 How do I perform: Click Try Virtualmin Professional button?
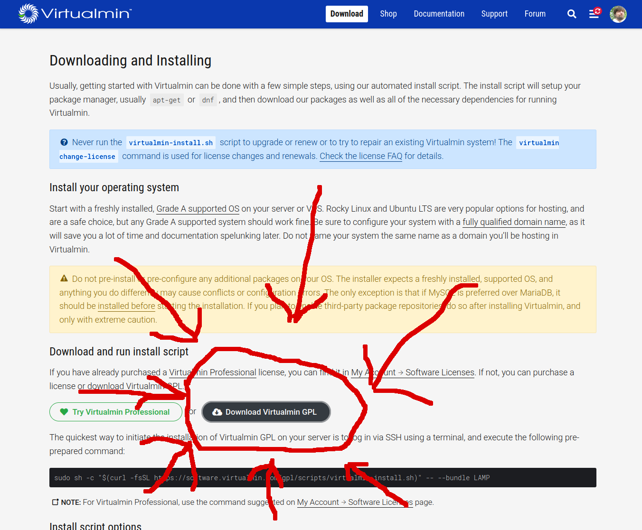click(116, 412)
